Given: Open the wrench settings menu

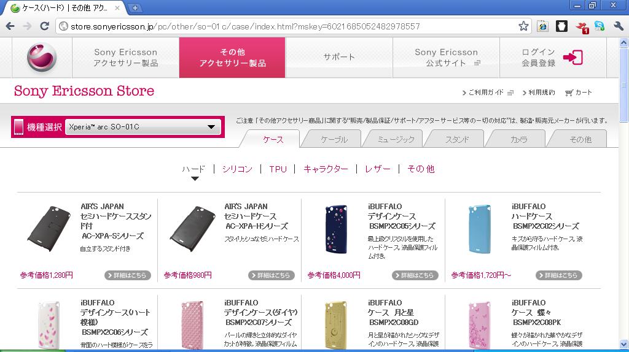Looking at the screenshot, I should pyautogui.click(x=618, y=26).
